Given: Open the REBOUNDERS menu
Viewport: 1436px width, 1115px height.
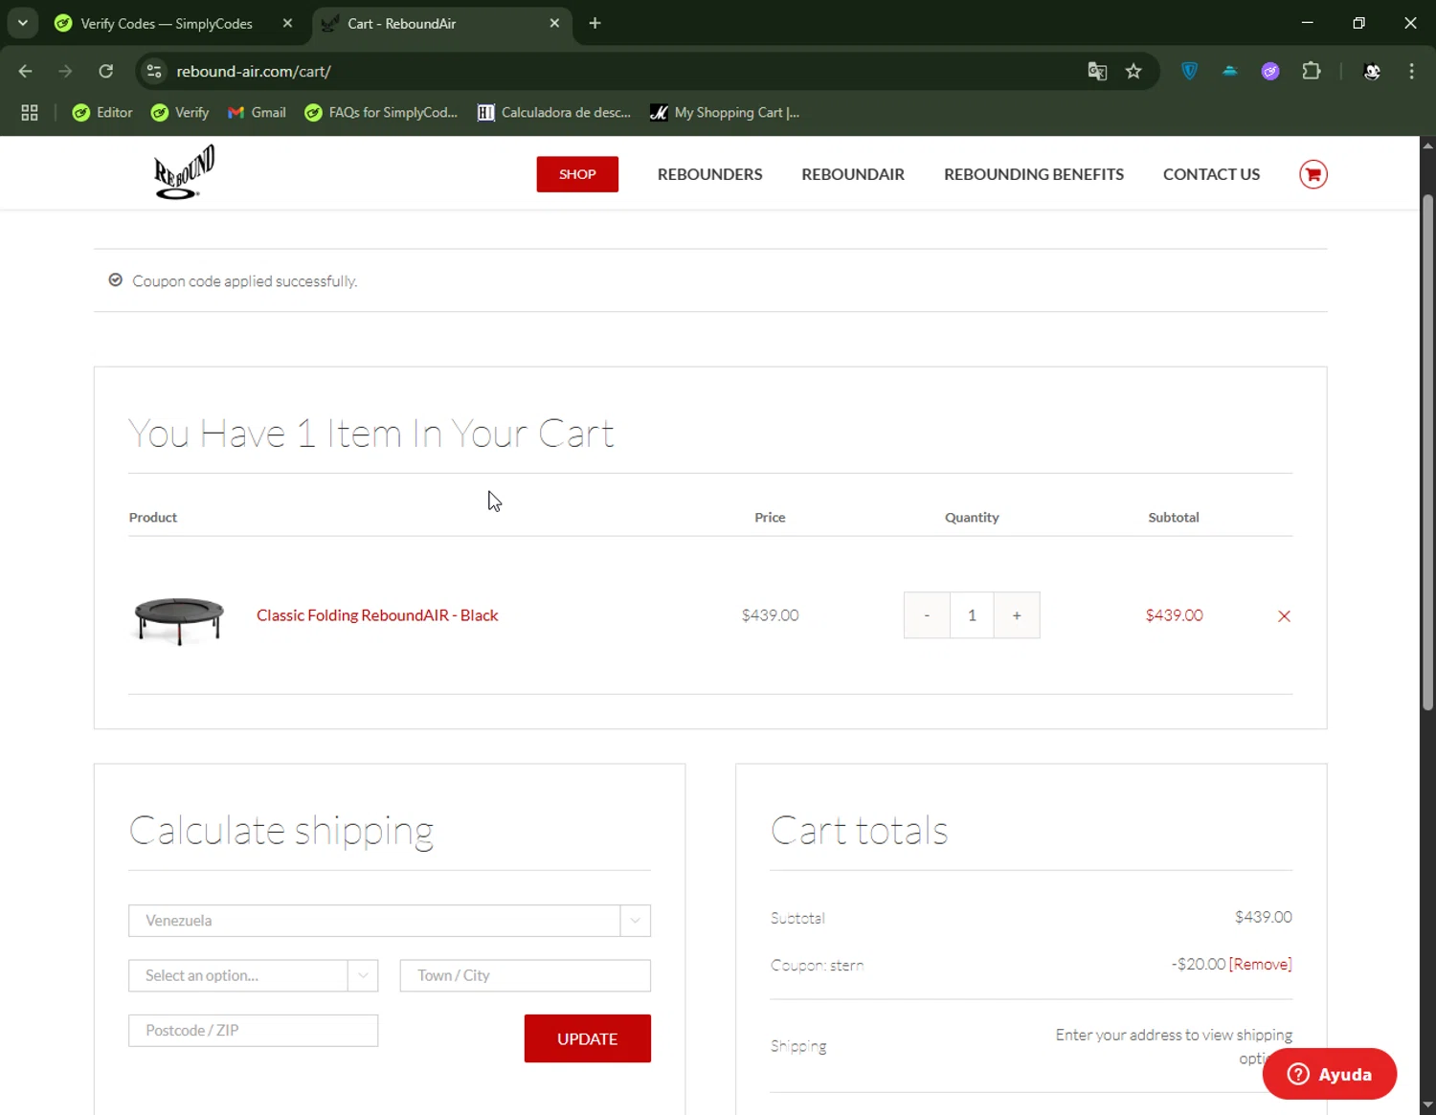Looking at the screenshot, I should 709,174.
